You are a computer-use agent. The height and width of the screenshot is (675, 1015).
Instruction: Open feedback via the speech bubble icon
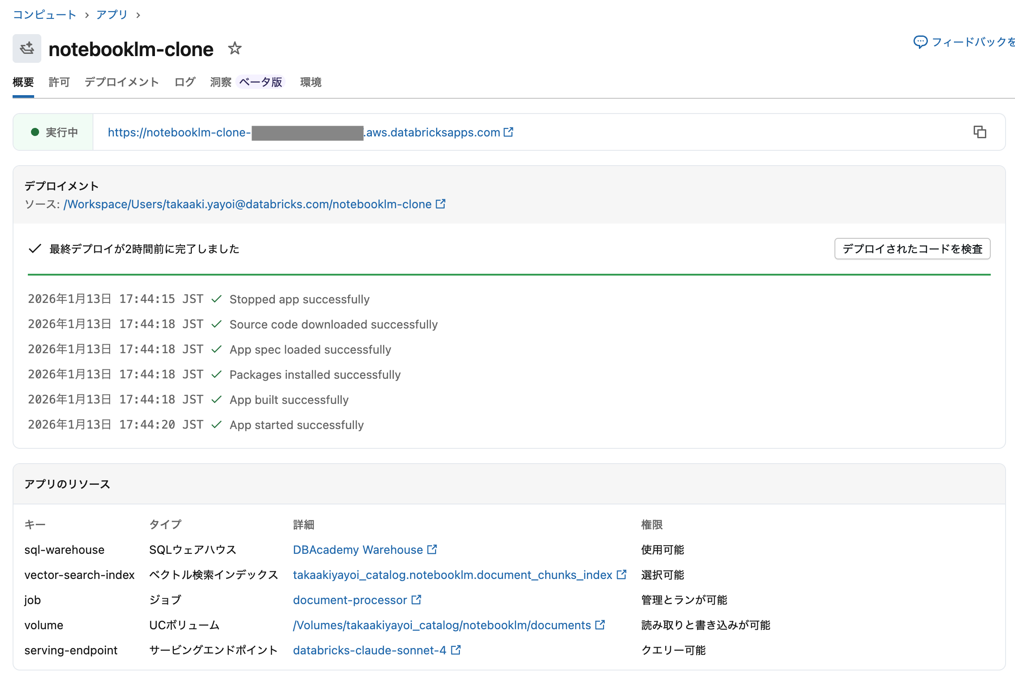(x=920, y=41)
